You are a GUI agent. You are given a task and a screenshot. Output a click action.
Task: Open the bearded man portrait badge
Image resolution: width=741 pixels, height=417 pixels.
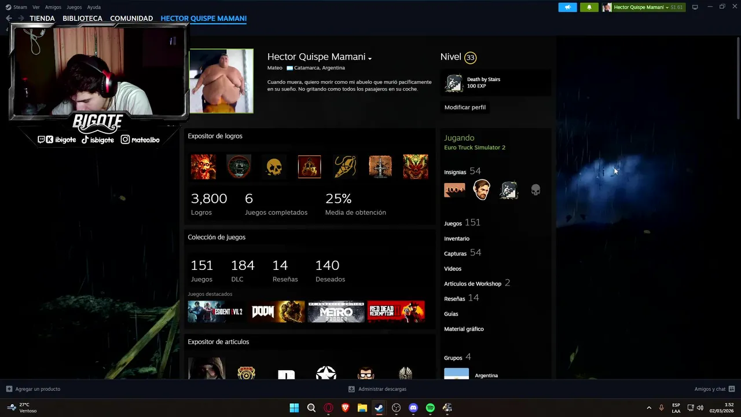point(482,189)
